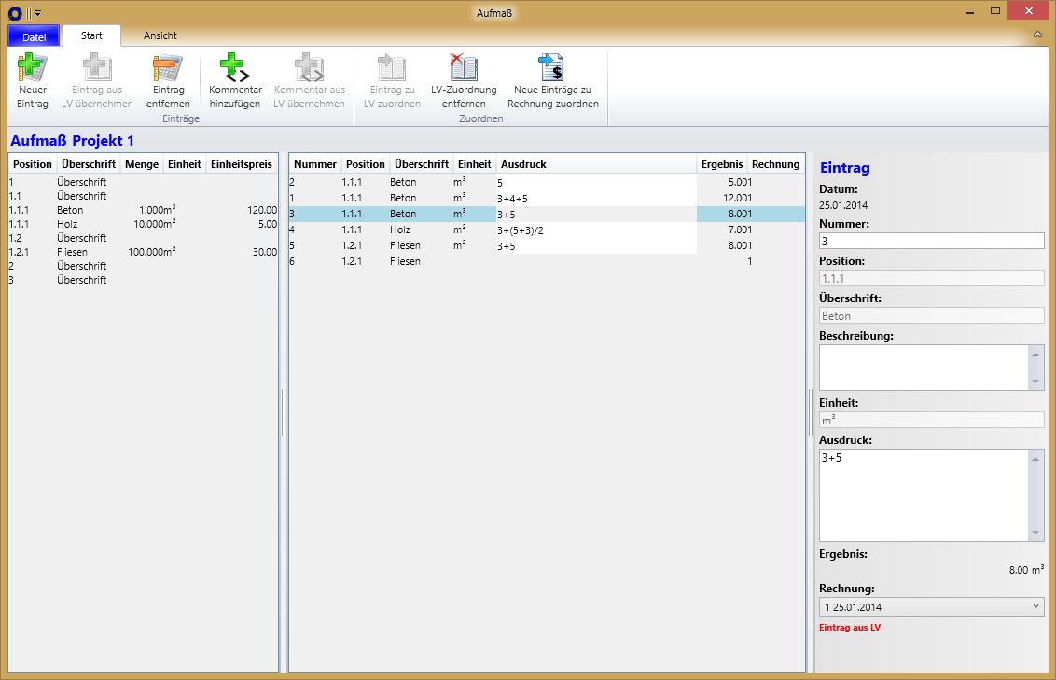
Task: Open the Rechnung combo box
Action: (x=931, y=606)
